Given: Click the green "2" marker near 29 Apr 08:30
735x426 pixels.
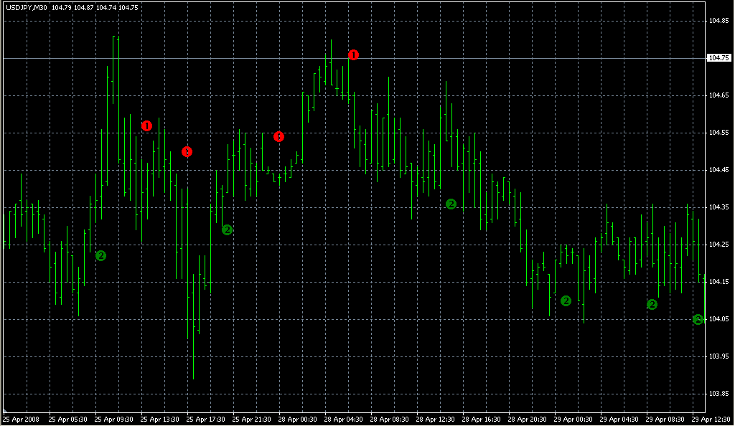Looking at the screenshot, I should point(652,305).
